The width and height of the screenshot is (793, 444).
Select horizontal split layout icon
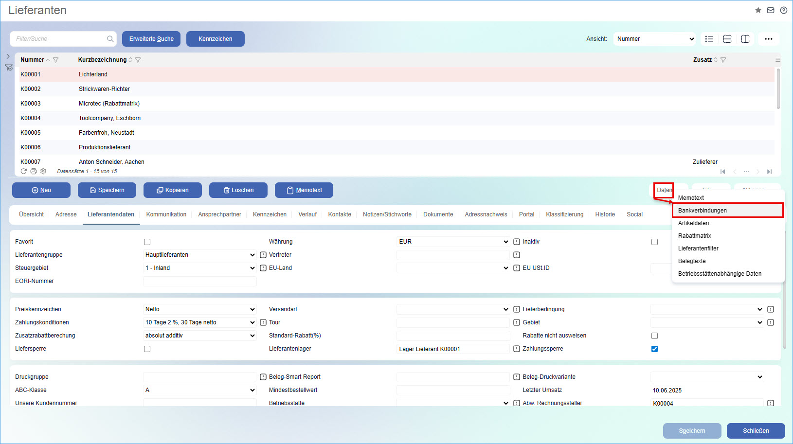[x=727, y=39]
